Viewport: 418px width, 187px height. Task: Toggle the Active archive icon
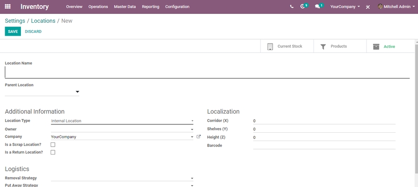(376, 46)
